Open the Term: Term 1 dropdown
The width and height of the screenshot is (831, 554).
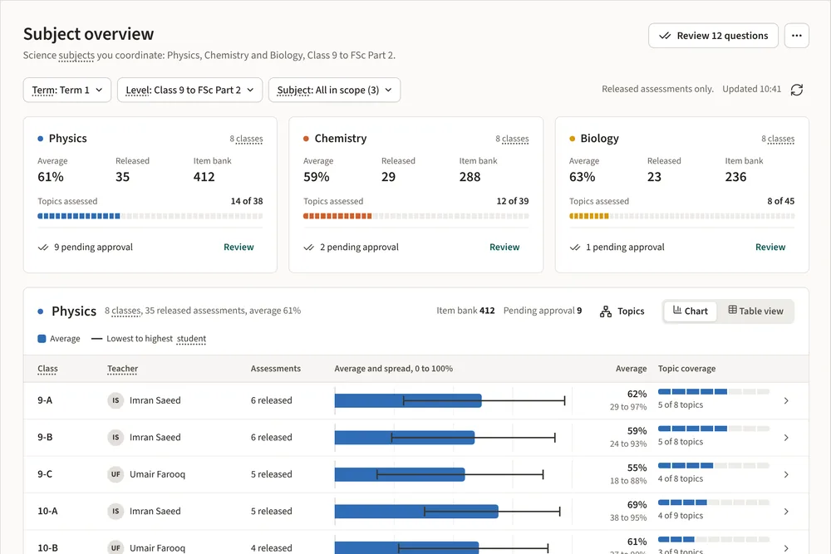(x=67, y=90)
